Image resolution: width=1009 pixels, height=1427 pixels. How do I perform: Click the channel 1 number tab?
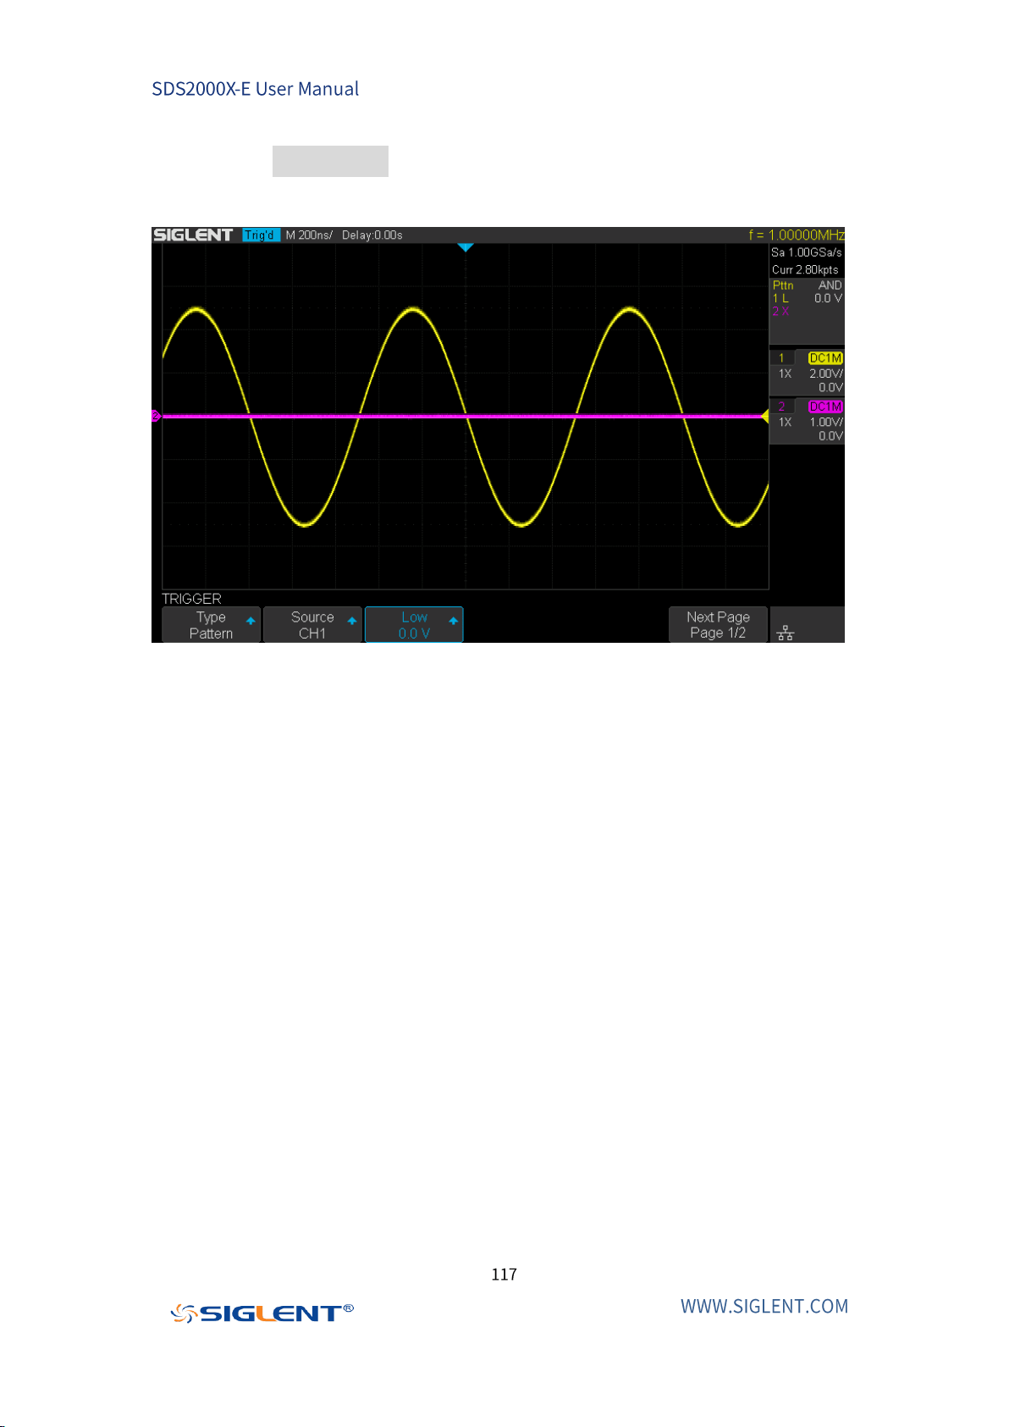781,358
